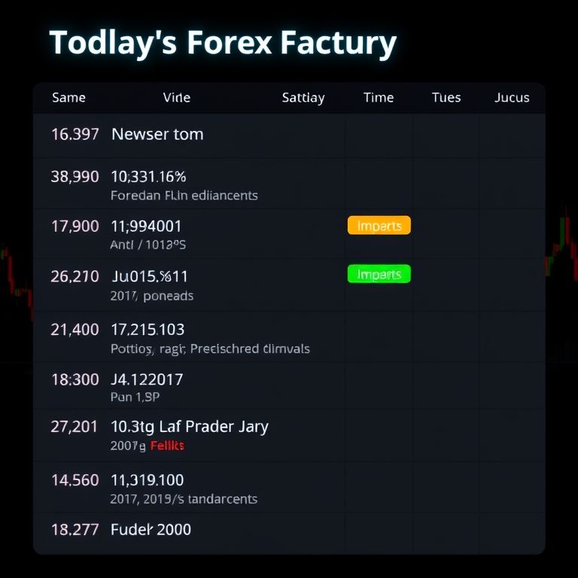Viewport: 578px width, 578px height.
Task: Open the Newser tom row
Action: (157, 135)
